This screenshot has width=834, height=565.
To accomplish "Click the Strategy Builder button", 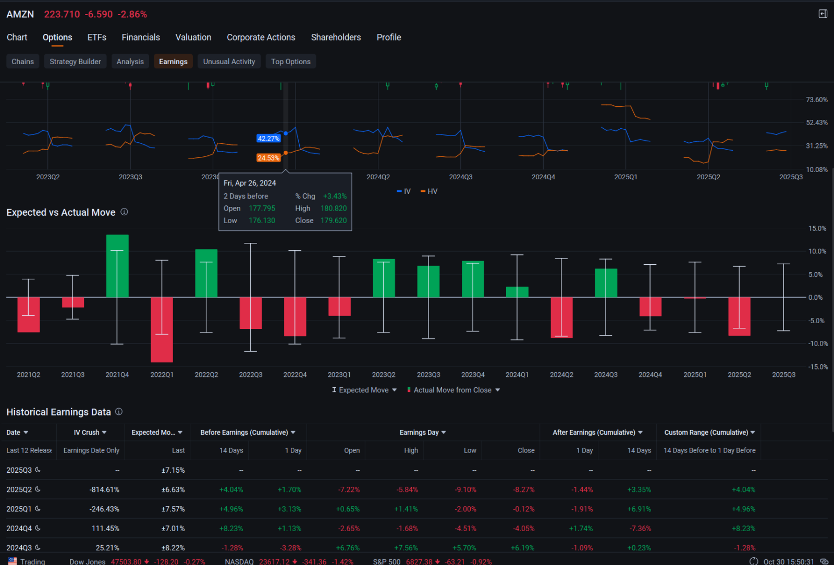I will (75, 62).
